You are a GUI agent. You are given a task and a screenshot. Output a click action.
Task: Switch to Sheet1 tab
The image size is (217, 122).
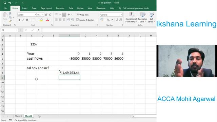tap(18, 116)
